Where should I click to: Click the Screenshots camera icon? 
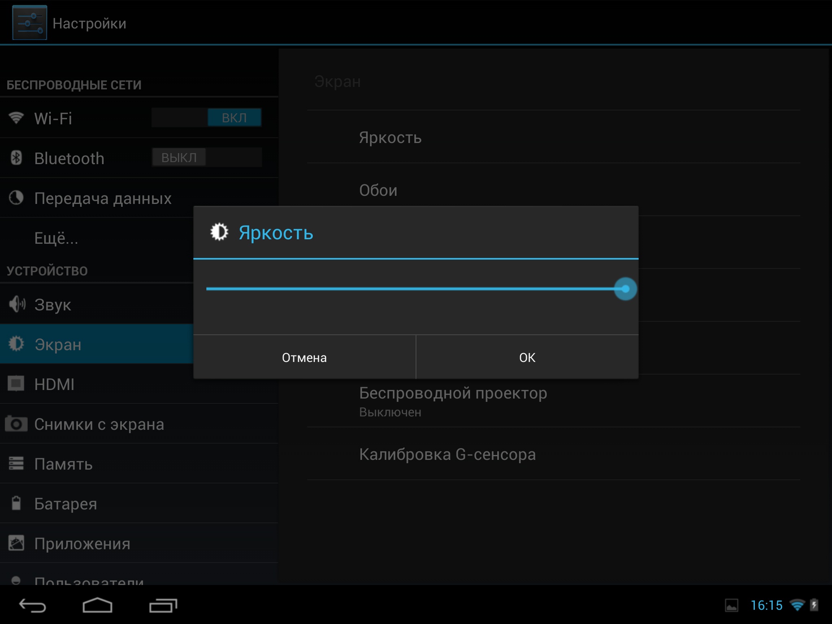pos(16,424)
